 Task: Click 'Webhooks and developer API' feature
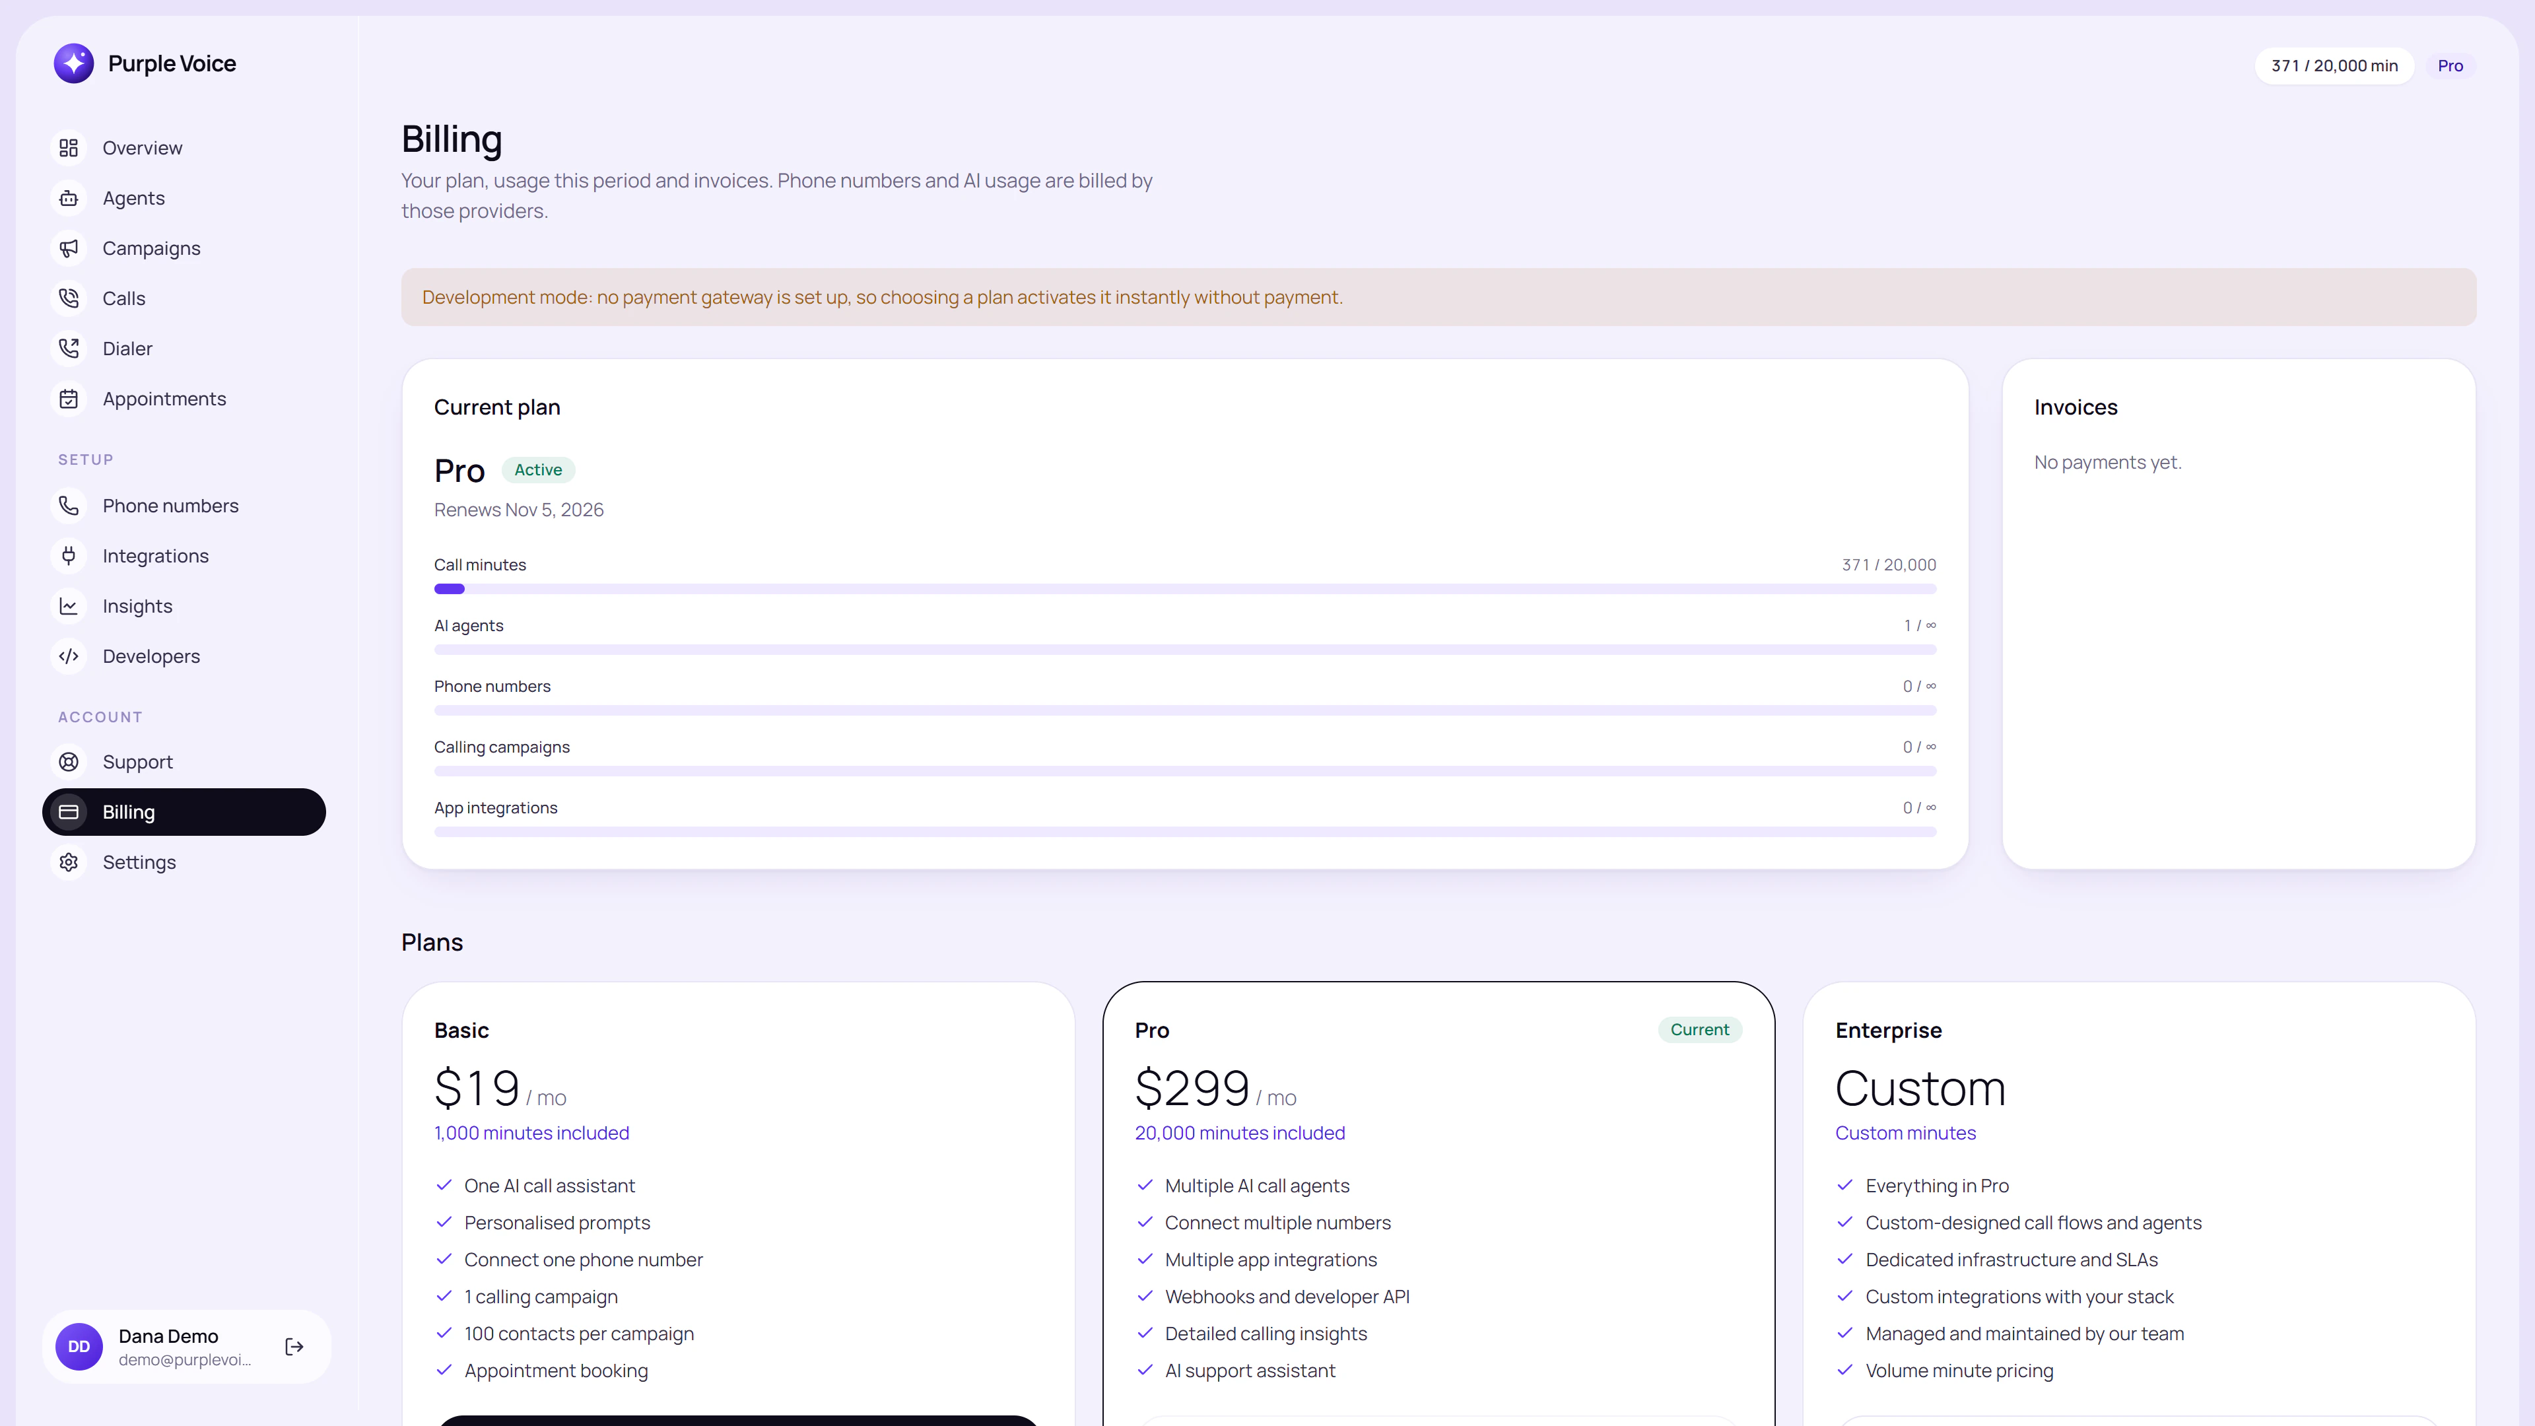point(1287,1297)
